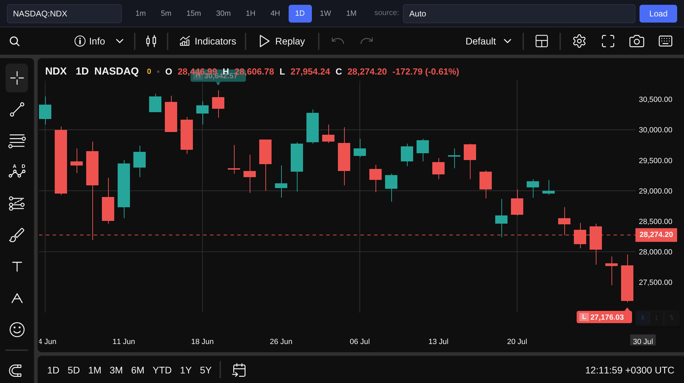Redo the last chart action
Viewport: 684px width, 383px height.
click(367, 41)
